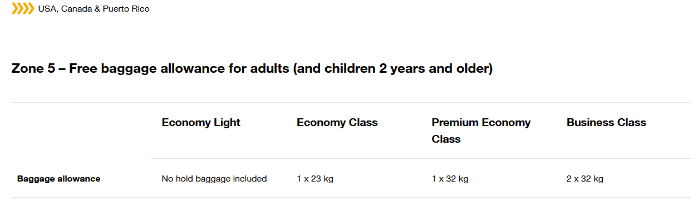Click the word Class under Premium Economy
This screenshot has height=216, width=698.
446,139
